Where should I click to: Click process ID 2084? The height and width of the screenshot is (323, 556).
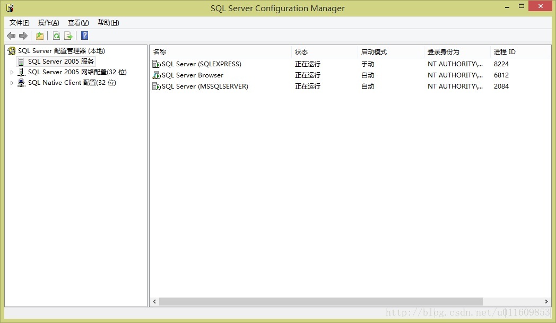(x=501, y=86)
